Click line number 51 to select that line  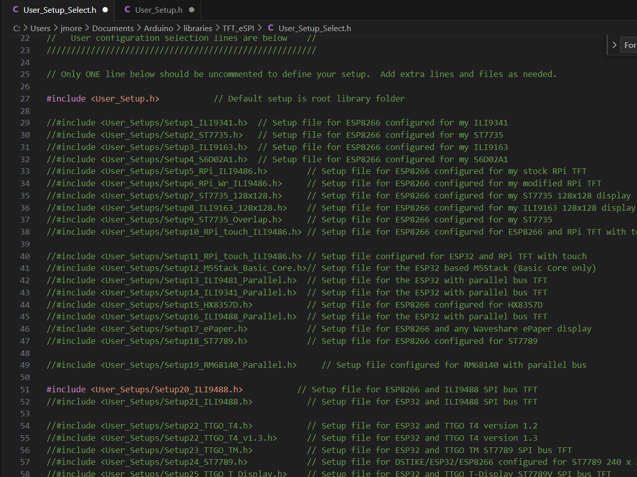pos(25,389)
